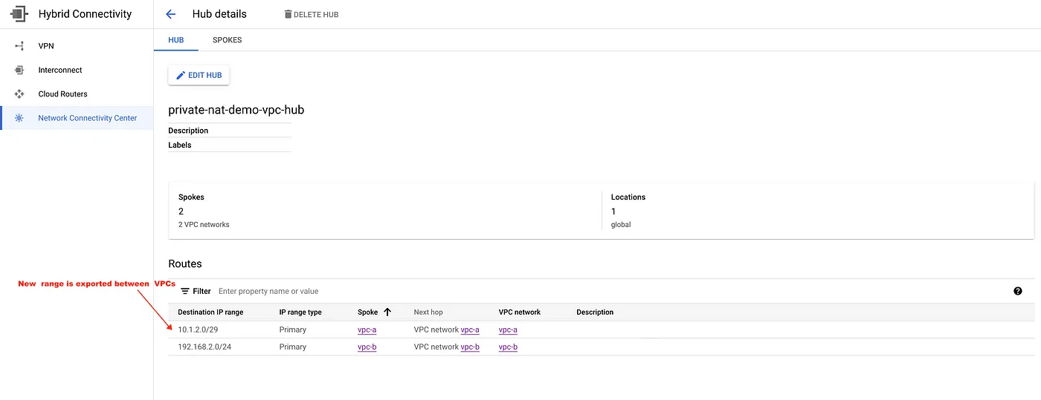Open vpc-a link in Next hop column
Image resolution: width=1041 pixels, height=400 pixels.
(x=470, y=329)
